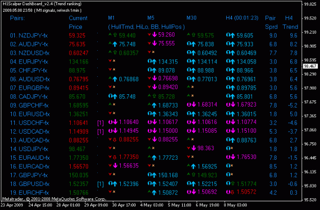The height and width of the screenshot is (210, 320).
Task: Select the 11. USDCHF-fx pair label
Action: coord(30,123)
